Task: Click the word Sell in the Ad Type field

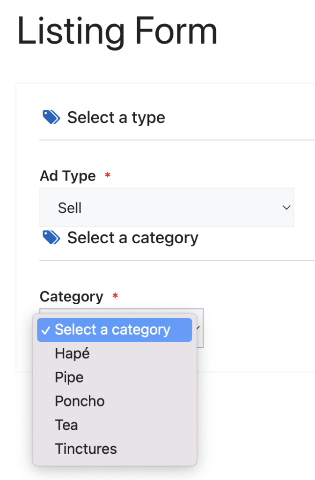Action: 70,208
